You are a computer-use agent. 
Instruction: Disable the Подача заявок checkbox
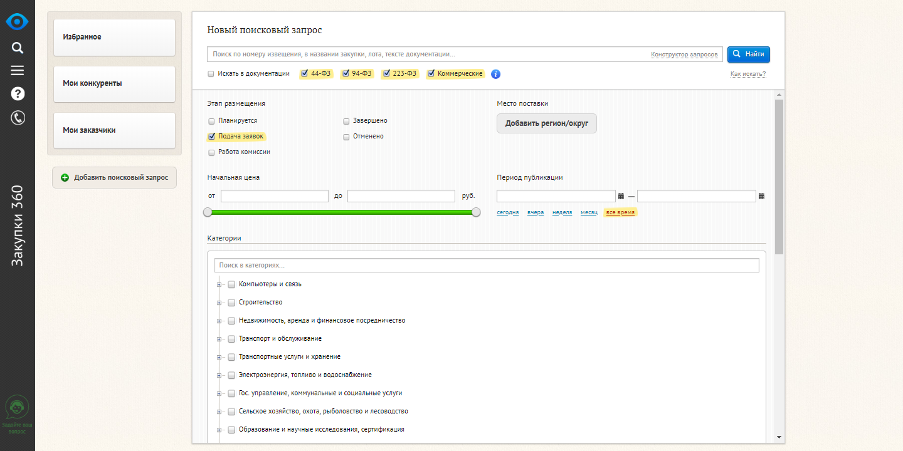[x=212, y=137]
